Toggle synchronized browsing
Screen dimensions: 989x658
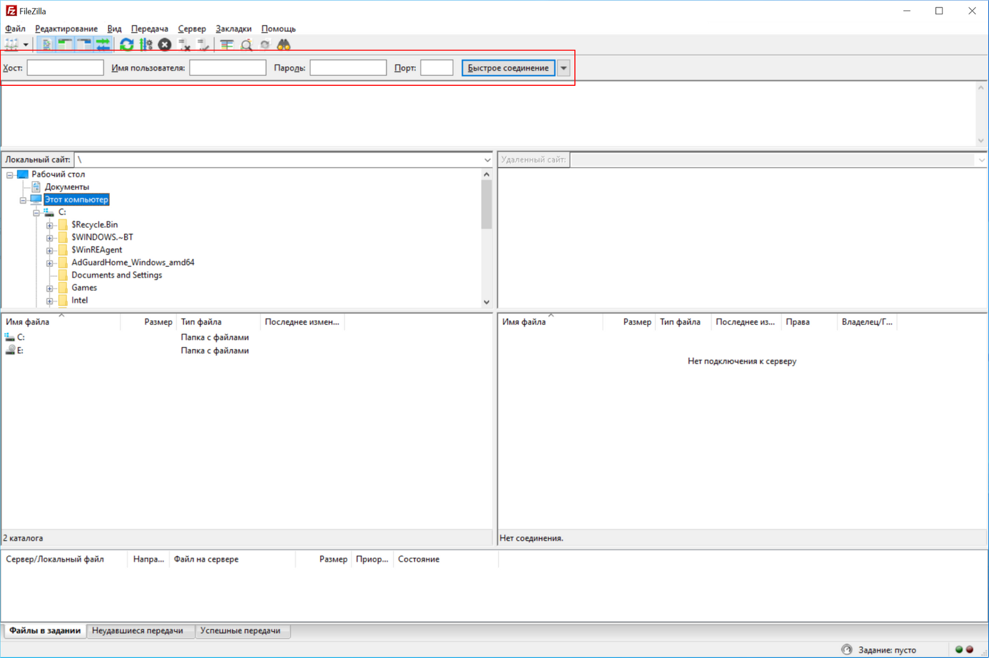(x=265, y=44)
